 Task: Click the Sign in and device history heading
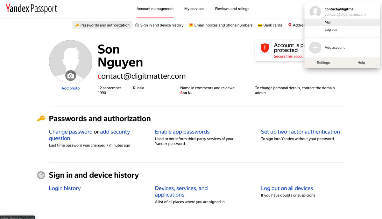[x=94, y=175]
